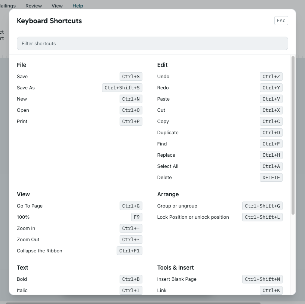Click the Lock Position or unlock position label
Screen dimensions: 305x304
[193, 217]
